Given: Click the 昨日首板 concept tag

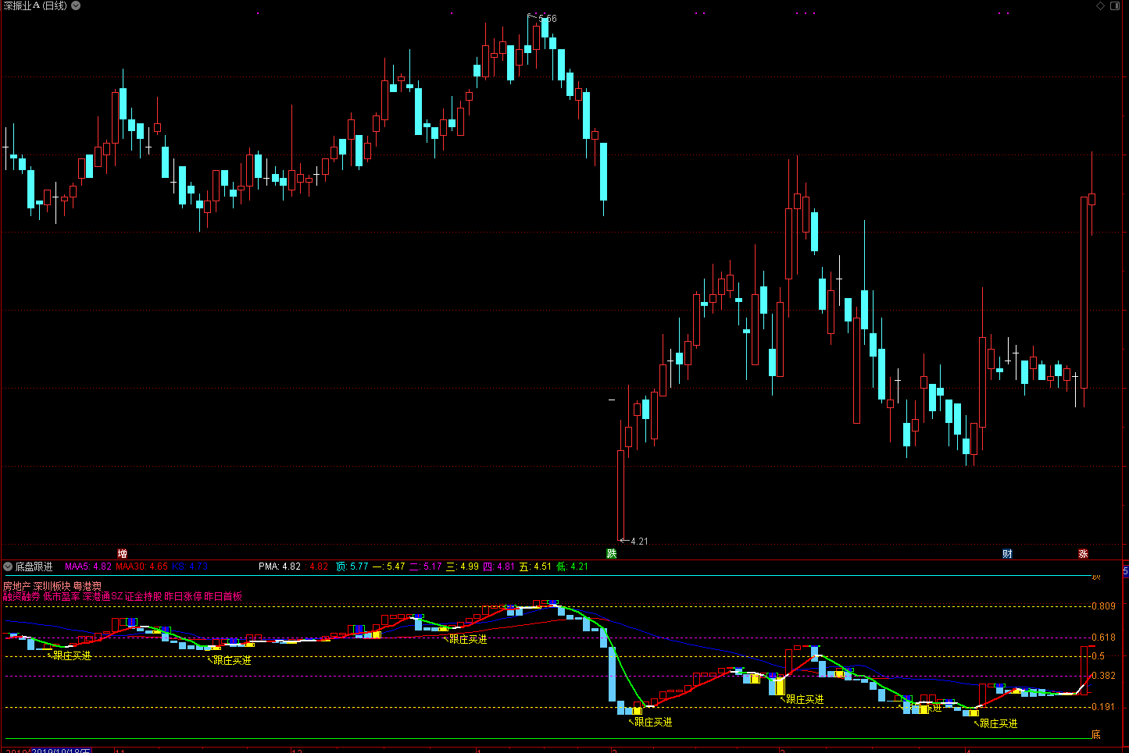Looking at the screenshot, I should pyautogui.click(x=223, y=596).
